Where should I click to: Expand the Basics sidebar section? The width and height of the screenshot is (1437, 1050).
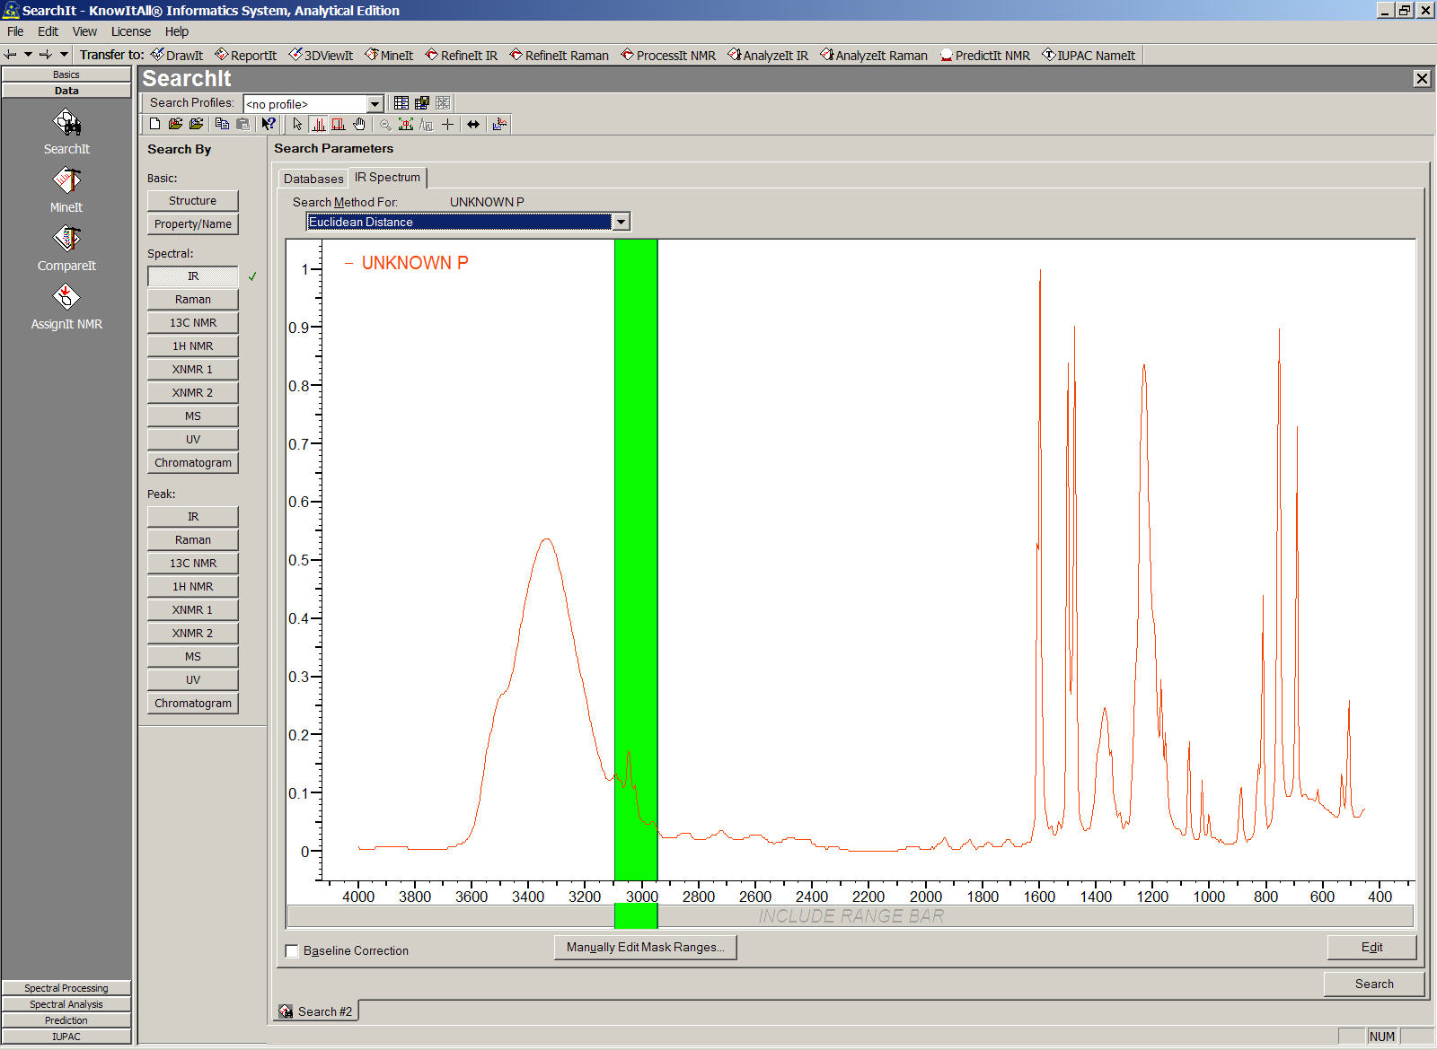[x=66, y=74]
